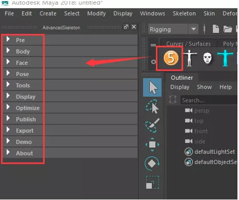The image size is (239, 200).
Task: Expand the Optimize section
Action: coord(70,108)
